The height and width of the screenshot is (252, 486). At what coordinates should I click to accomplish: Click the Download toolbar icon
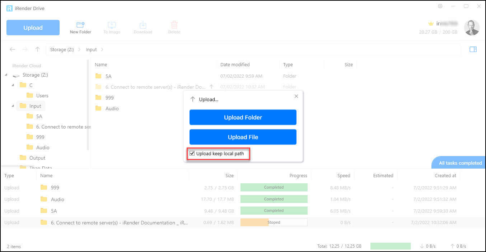(x=143, y=25)
